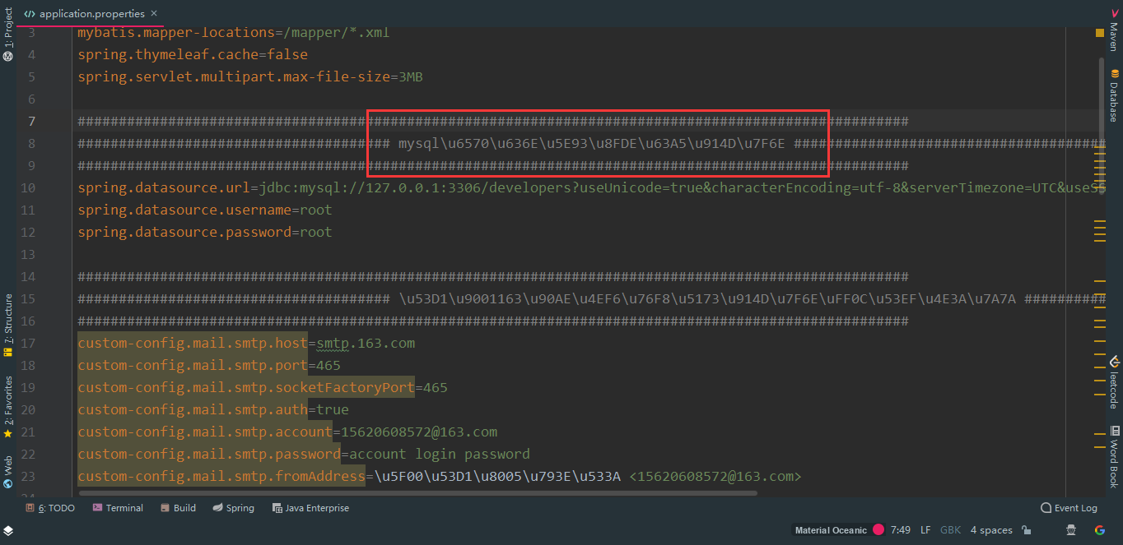Open the Java Enterprise tool window
1123x545 pixels.
coord(310,508)
